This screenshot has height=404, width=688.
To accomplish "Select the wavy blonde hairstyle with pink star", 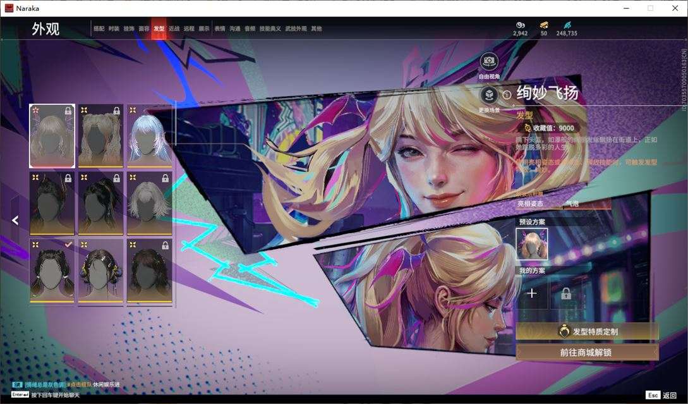I will click(x=52, y=136).
